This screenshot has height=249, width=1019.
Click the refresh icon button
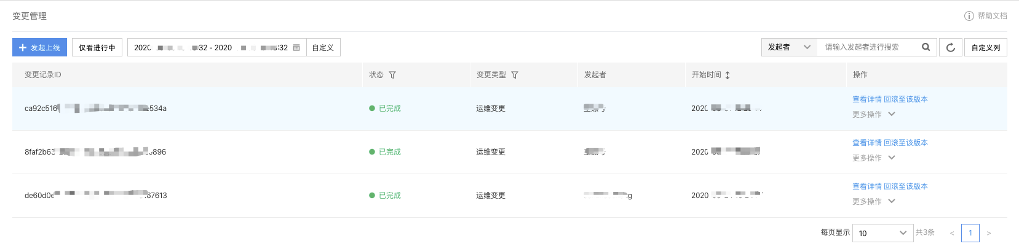(950, 47)
